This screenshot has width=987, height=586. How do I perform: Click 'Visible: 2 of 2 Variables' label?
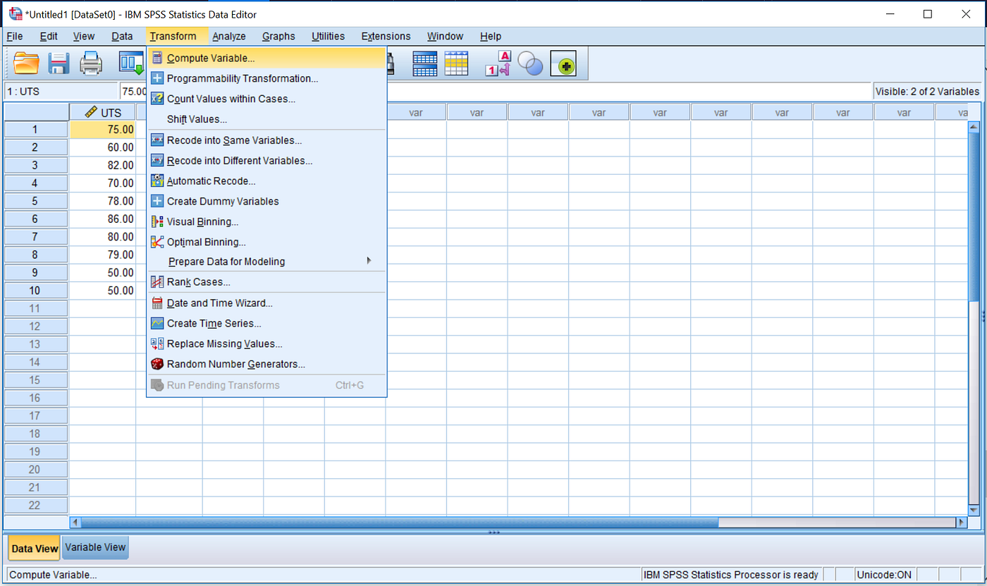click(x=927, y=91)
